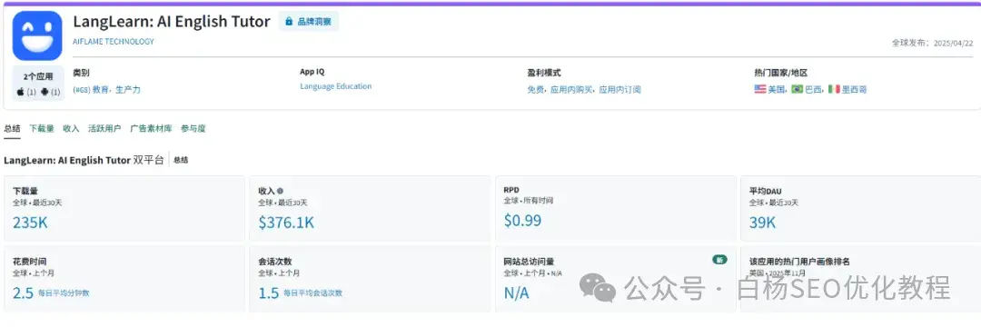Click the LangLearn: AI English Tutor main title

click(x=172, y=21)
